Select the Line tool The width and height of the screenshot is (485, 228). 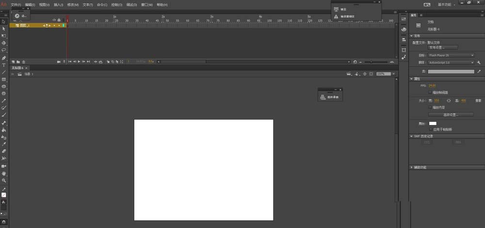pos(4,72)
